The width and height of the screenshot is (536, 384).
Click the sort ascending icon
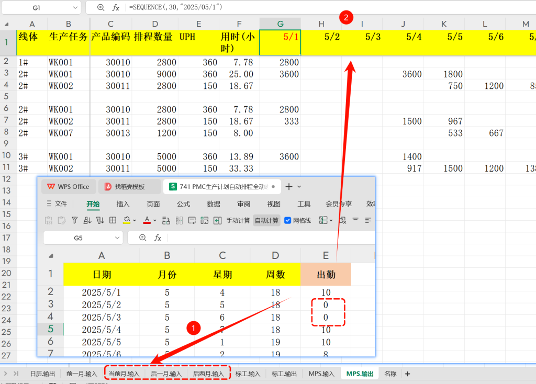tap(87, 220)
